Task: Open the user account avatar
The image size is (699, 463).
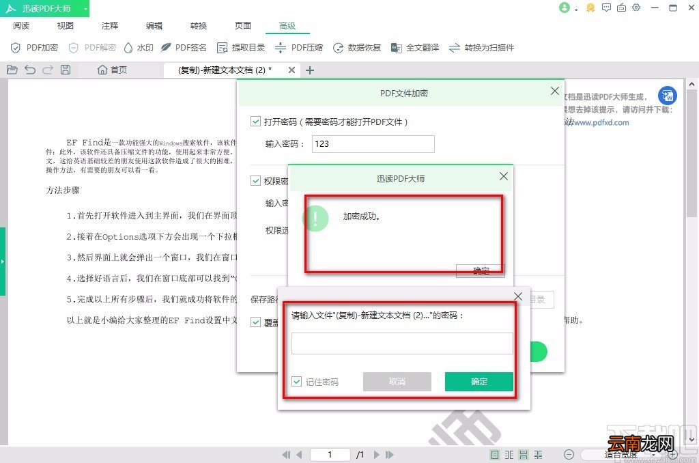Action: 565,8
